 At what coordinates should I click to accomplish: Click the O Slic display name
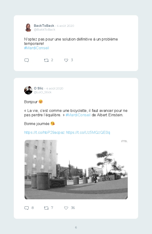pyautogui.click(x=39, y=88)
